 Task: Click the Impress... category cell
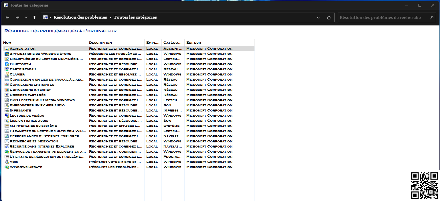[173, 110]
